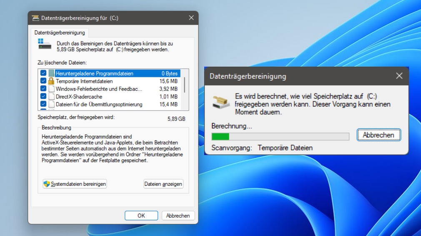
Task: Close the Datenträgerbereinigung für (C:) window
Action: coord(191,18)
